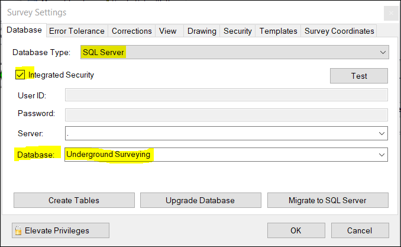401x247 pixels.
Task: Click the User ID input field
Action: (226, 95)
